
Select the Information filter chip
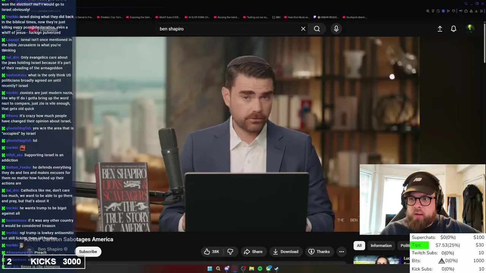[381, 245]
